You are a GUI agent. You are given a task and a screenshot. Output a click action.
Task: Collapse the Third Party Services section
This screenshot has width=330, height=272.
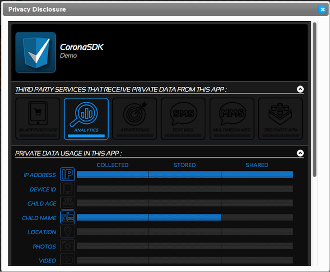coord(300,89)
